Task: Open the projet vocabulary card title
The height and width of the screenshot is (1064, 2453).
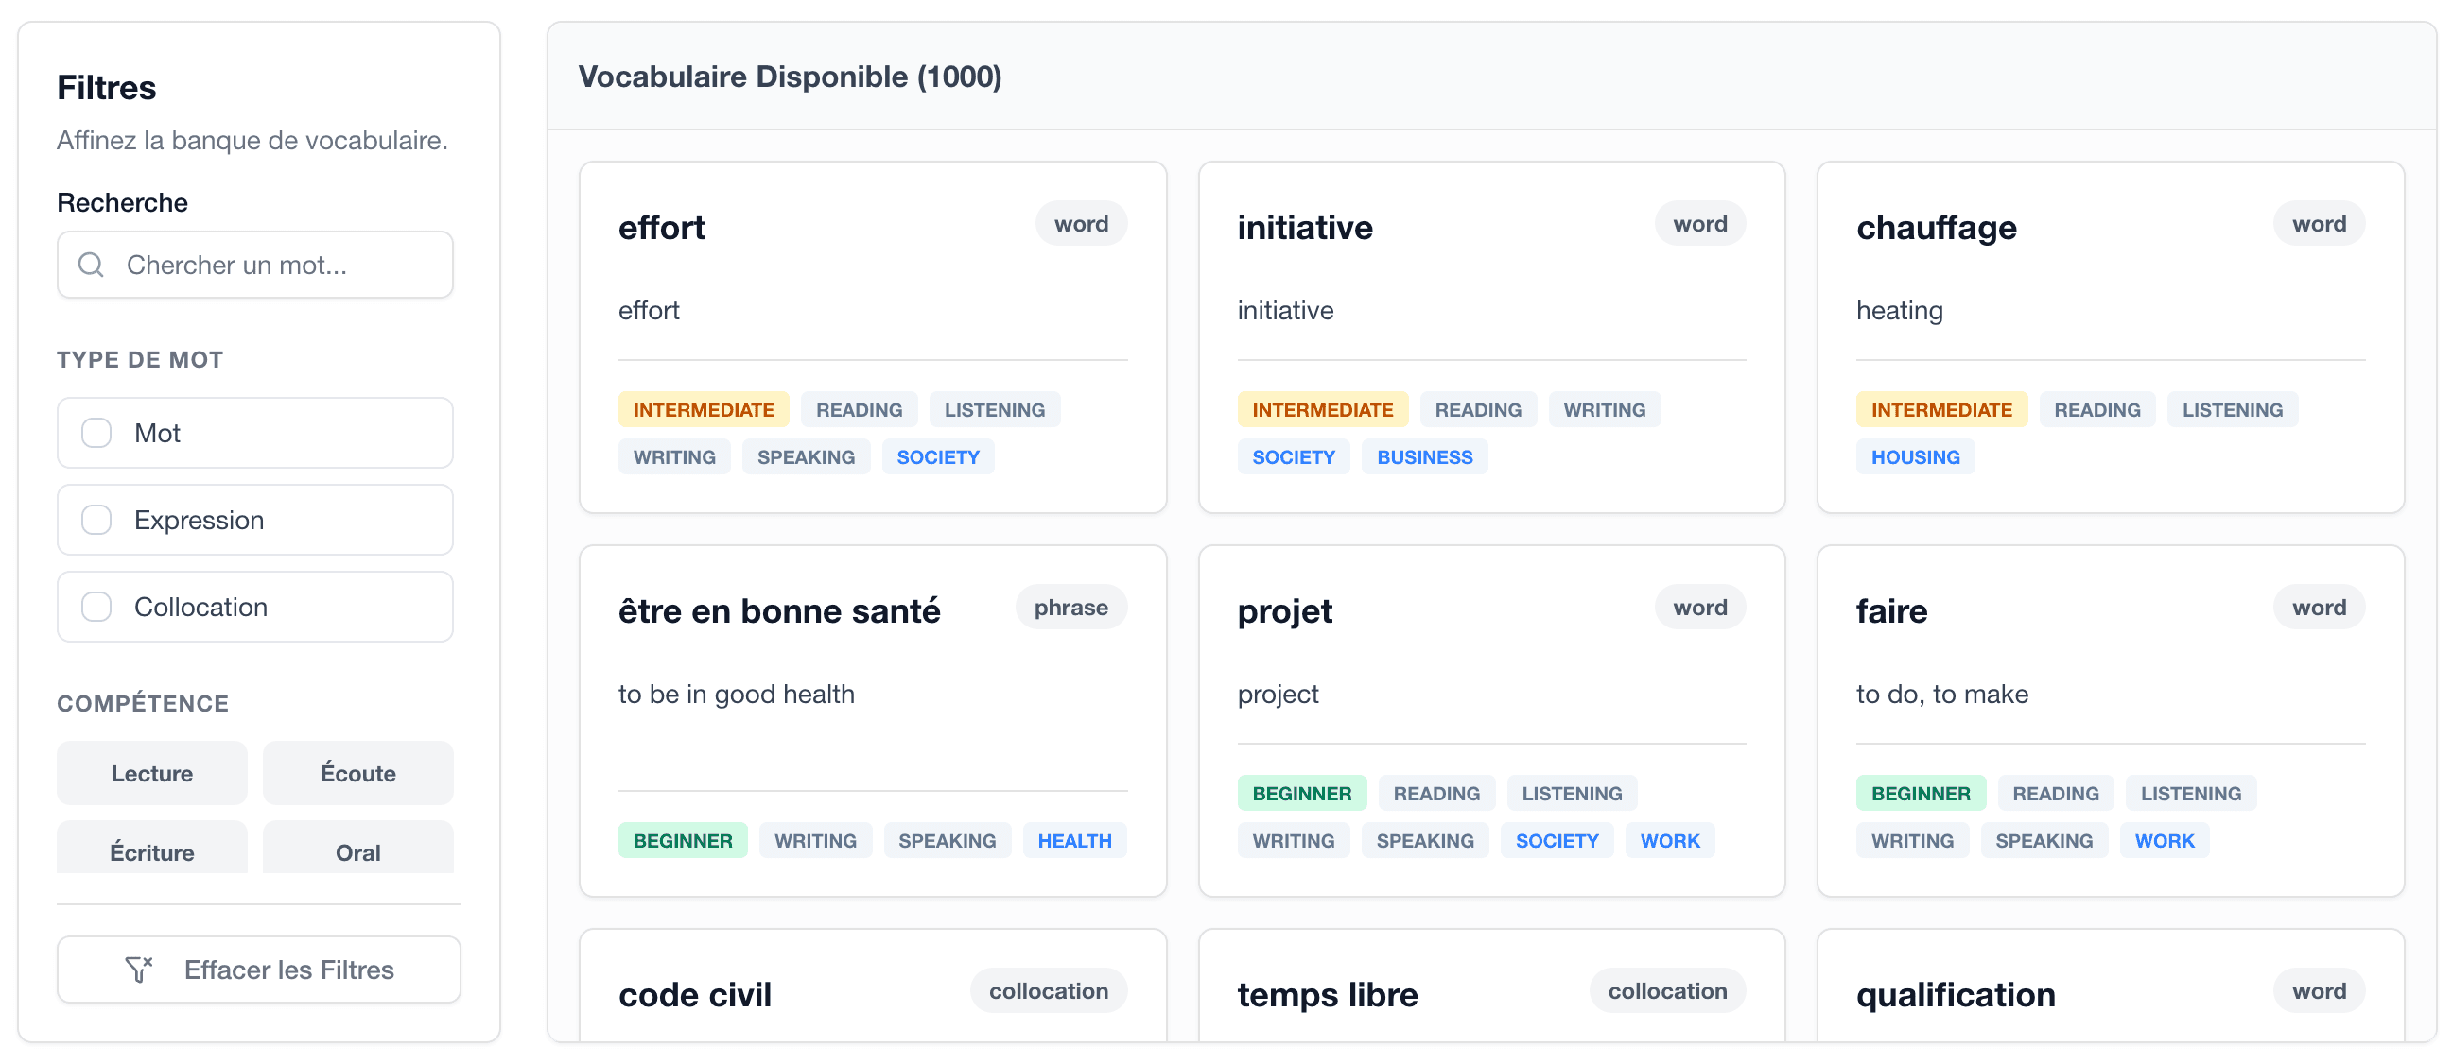Action: tap(1284, 611)
